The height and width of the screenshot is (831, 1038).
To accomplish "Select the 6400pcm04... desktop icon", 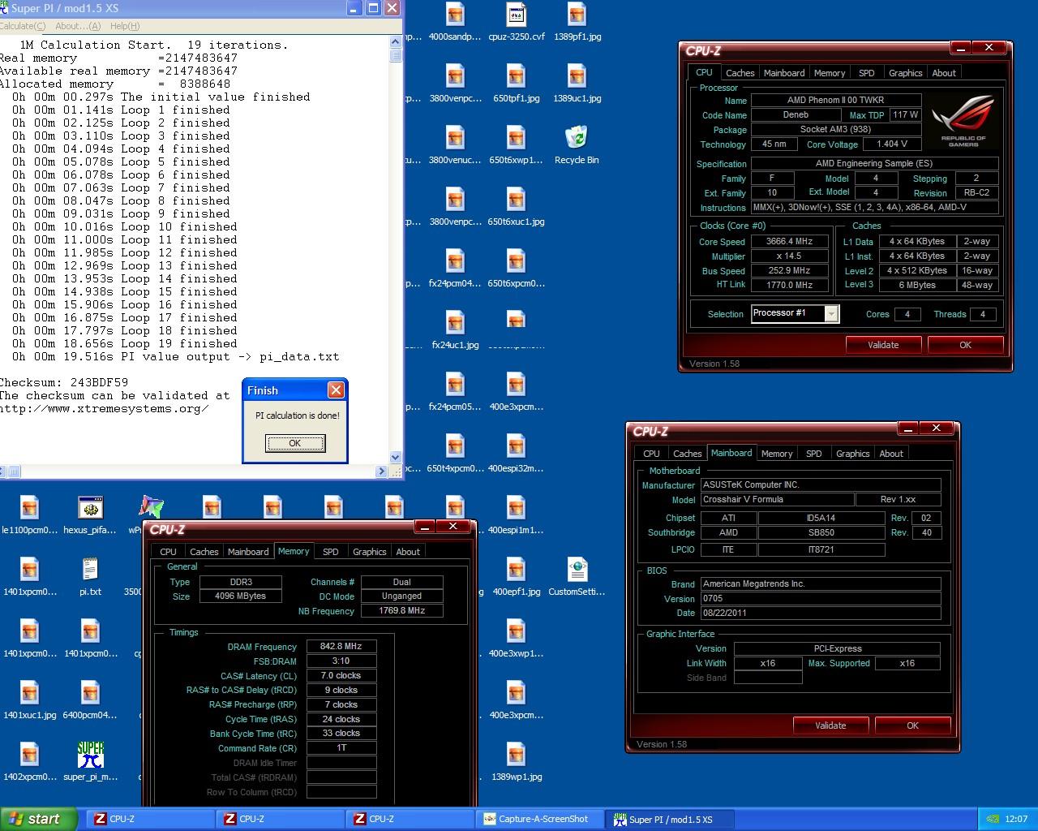I will (90, 700).
